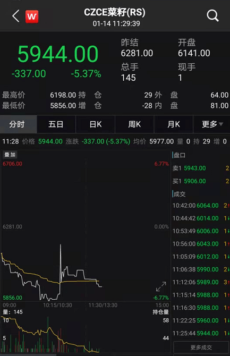Tap 更多成交 button
The width and height of the screenshot is (230, 356).
click(201, 347)
